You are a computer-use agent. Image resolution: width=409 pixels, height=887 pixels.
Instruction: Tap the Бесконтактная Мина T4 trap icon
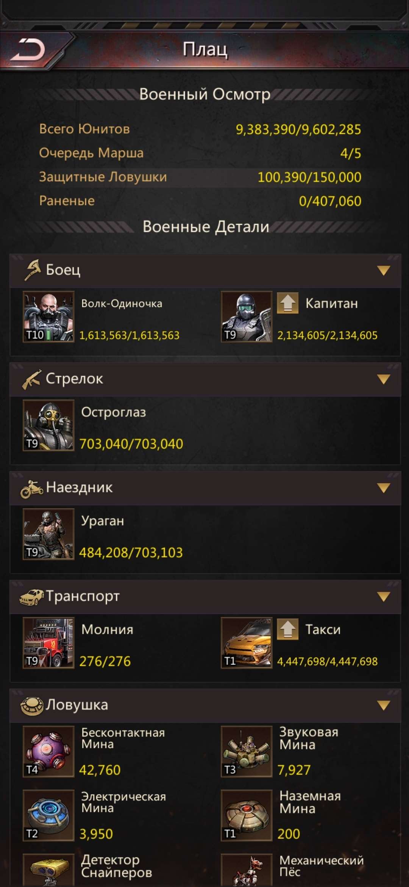[48, 752]
